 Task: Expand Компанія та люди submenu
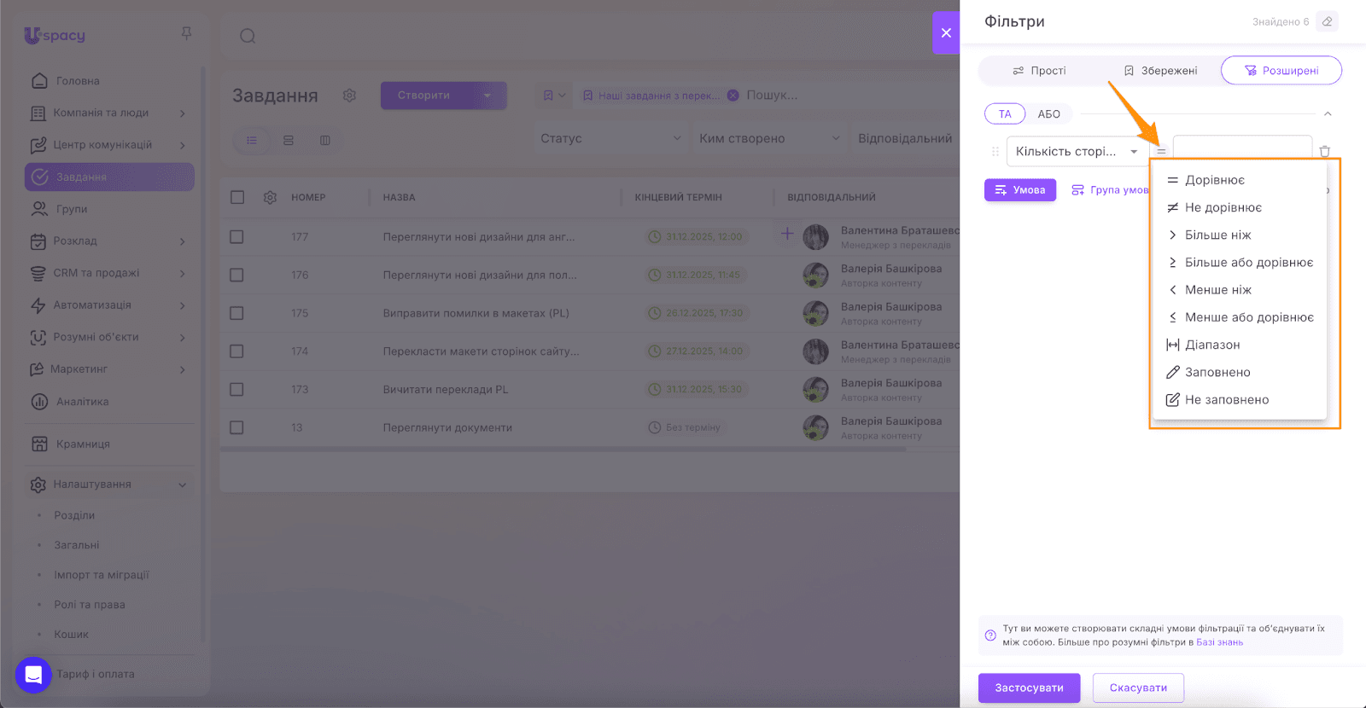[x=183, y=113]
